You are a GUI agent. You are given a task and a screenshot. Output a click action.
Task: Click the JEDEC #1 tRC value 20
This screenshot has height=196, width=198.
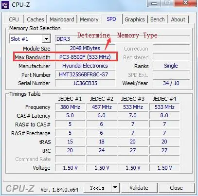pyautogui.click(x=70, y=150)
